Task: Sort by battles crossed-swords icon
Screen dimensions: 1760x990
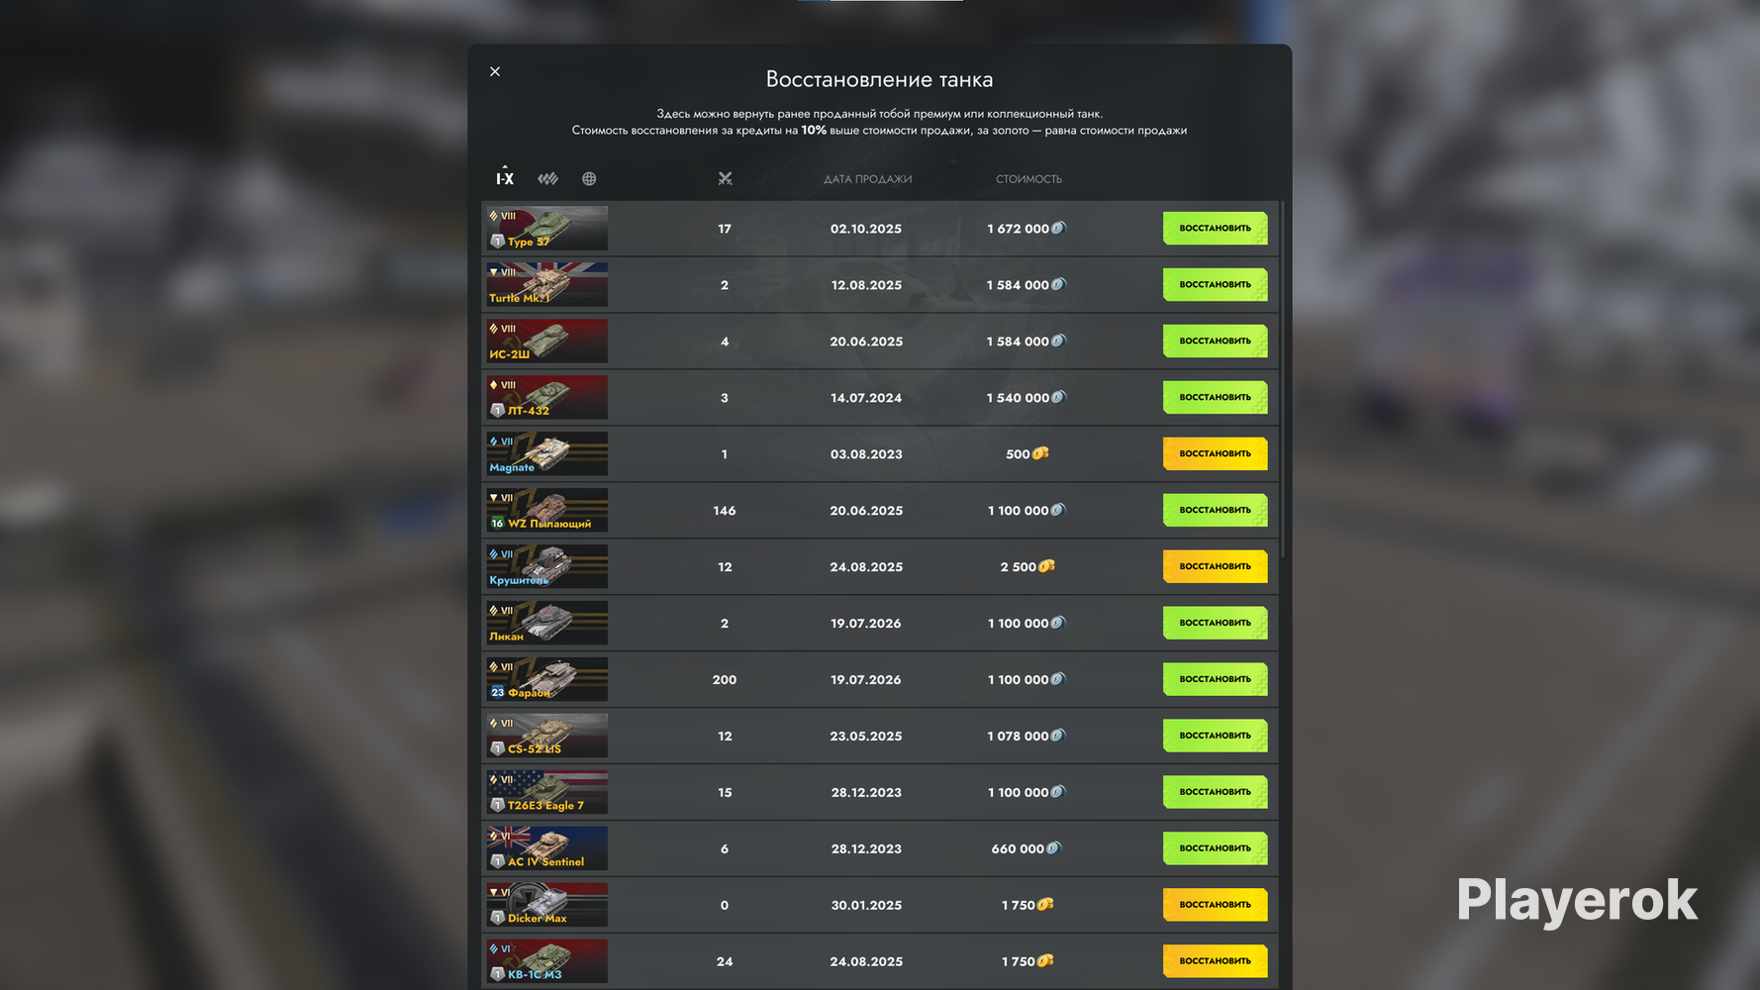Action: click(725, 178)
